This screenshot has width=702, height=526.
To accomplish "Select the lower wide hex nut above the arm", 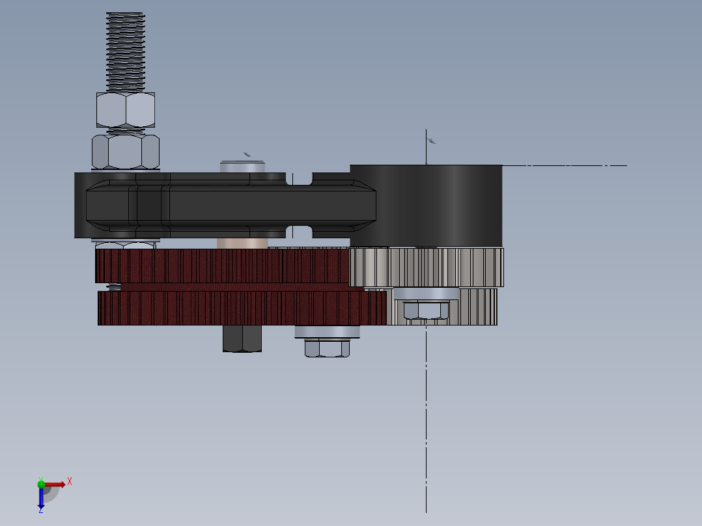I will pyautogui.click(x=126, y=152).
